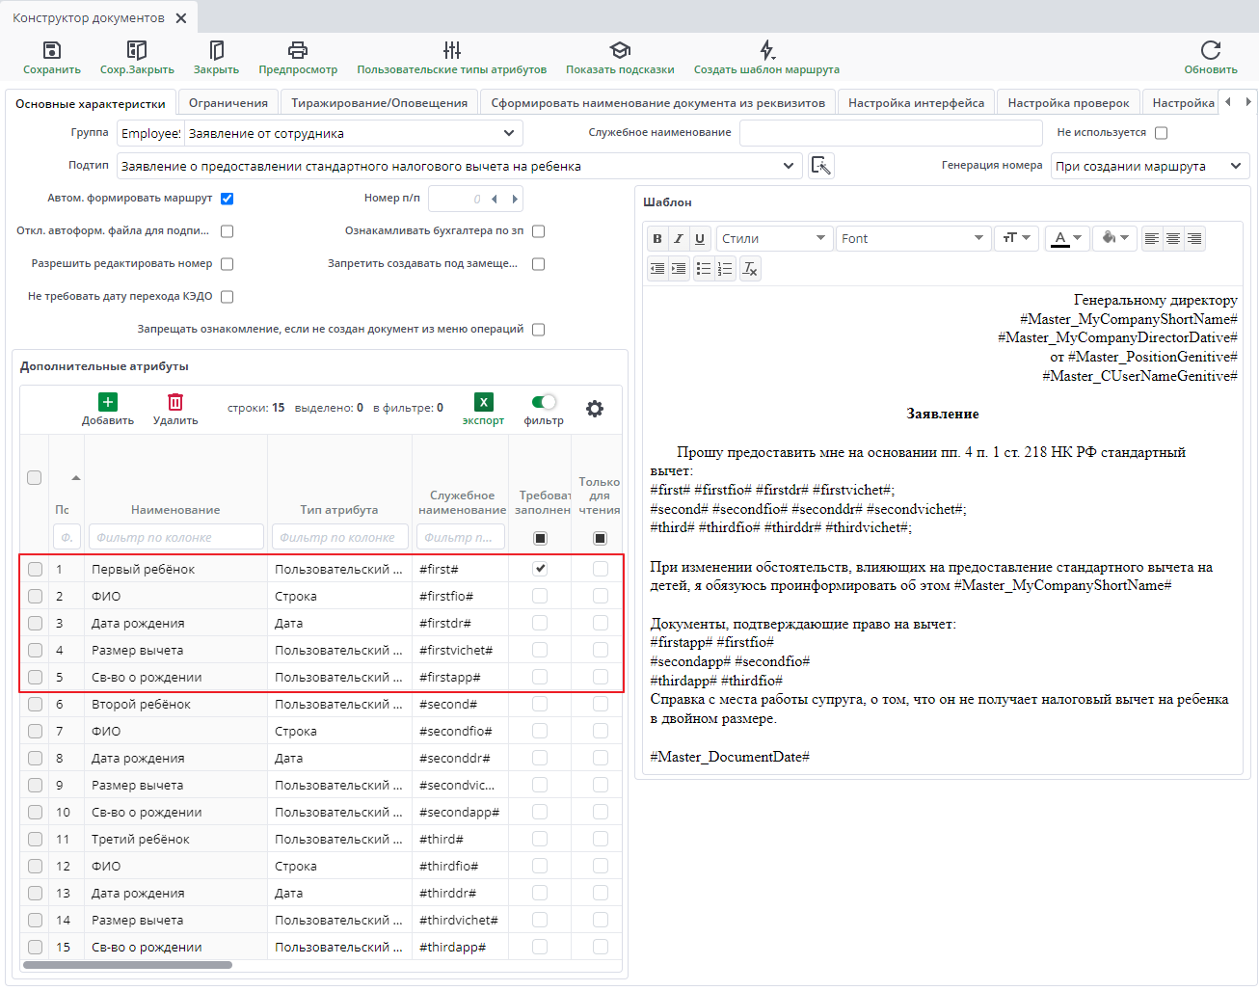Image resolution: width=1259 pixels, height=991 pixels.
Task: Click the Служебное наименование input field
Action: [890, 133]
